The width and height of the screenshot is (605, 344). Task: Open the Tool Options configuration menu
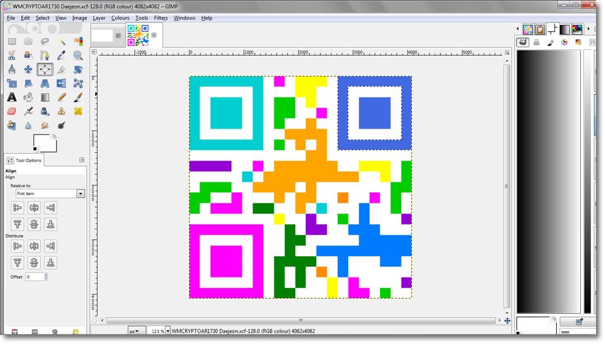click(x=82, y=160)
